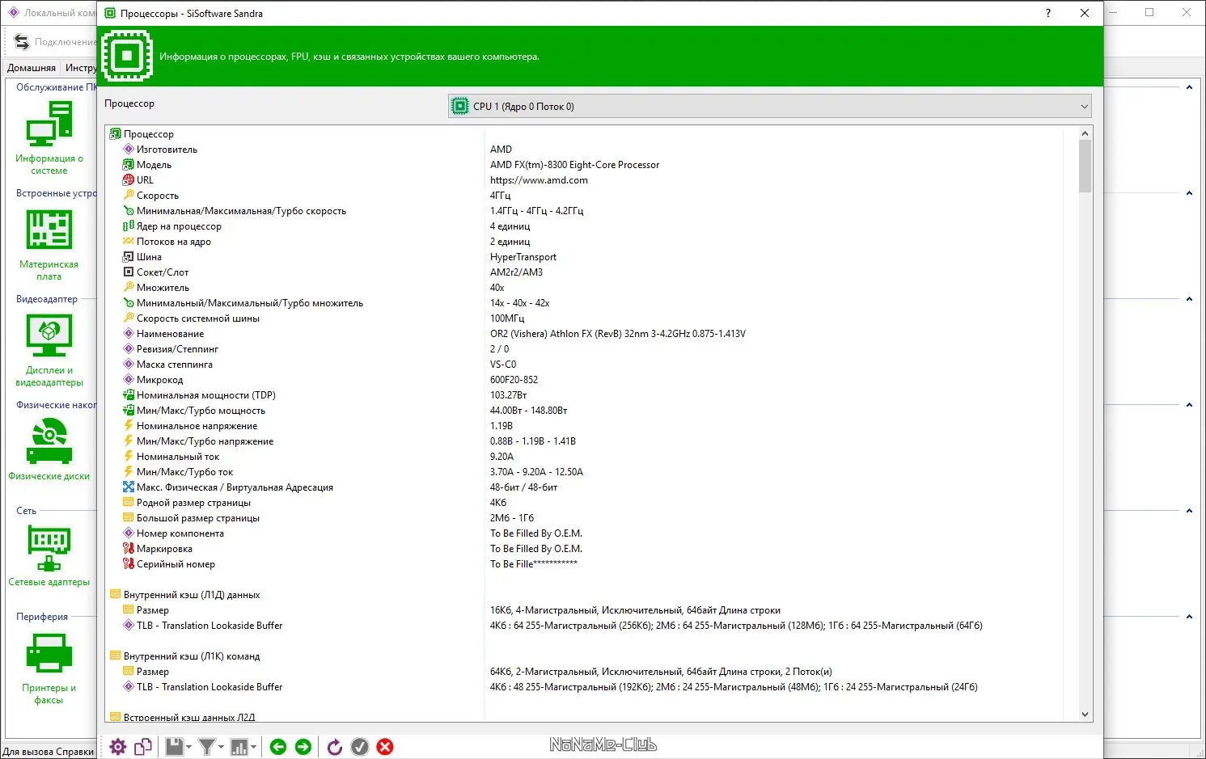1206x759 pixels.
Task: Click the vertical scrollbar thumb in the details list
Action: click(1085, 166)
